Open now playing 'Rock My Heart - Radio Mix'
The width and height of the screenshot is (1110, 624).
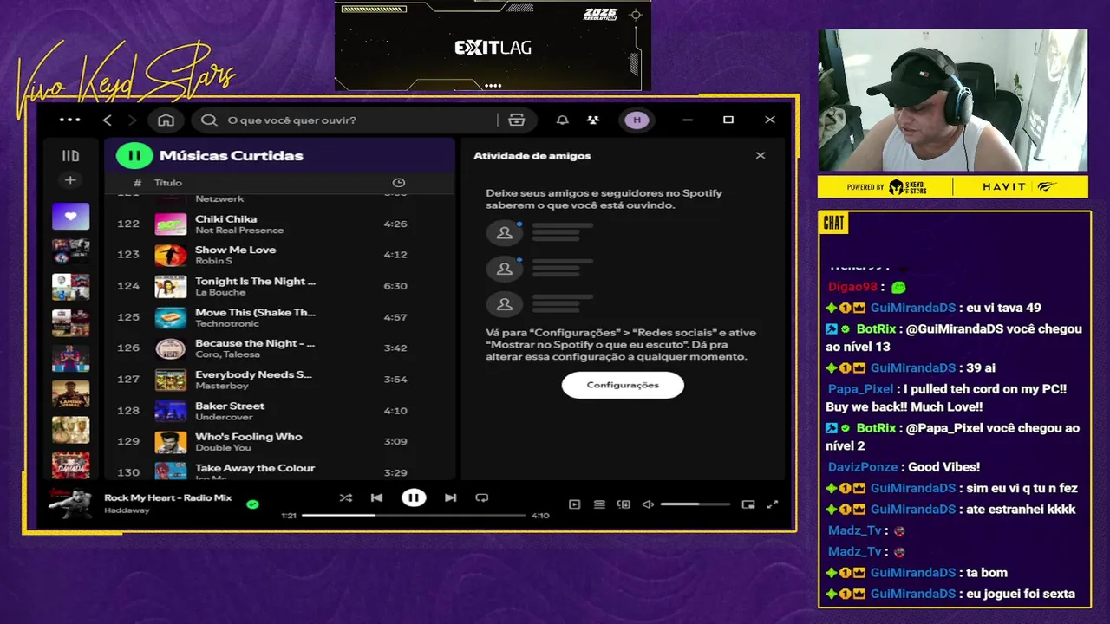click(x=168, y=497)
